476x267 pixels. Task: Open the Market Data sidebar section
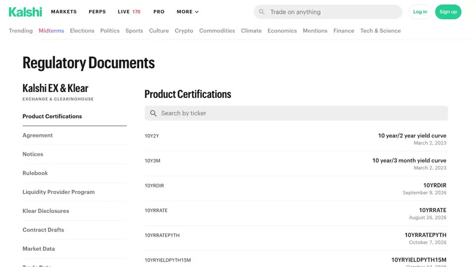(x=75, y=249)
